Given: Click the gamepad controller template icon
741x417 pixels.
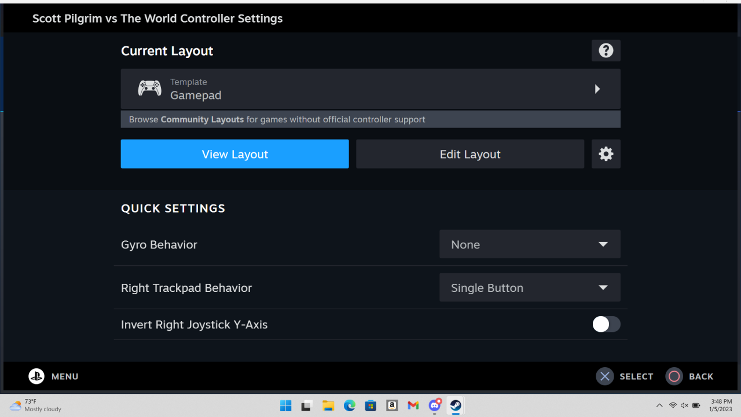Looking at the screenshot, I should (149, 89).
